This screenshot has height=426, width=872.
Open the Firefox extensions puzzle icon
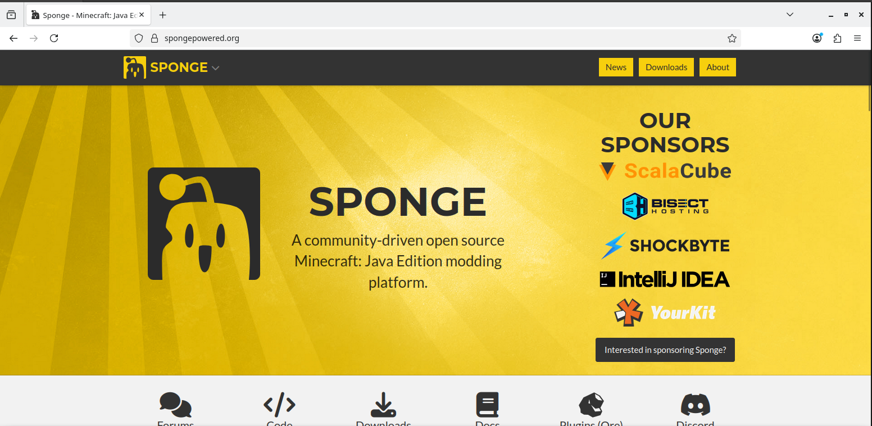(x=837, y=38)
